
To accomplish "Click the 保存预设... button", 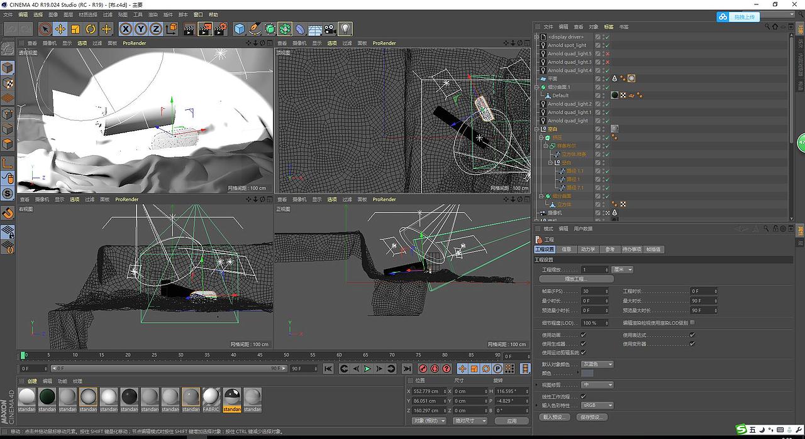I will 592,417.
